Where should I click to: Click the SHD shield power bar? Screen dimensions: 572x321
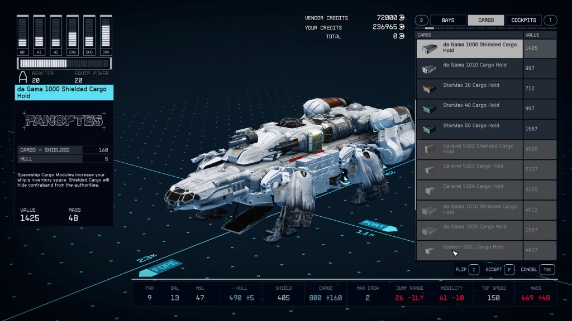click(89, 35)
